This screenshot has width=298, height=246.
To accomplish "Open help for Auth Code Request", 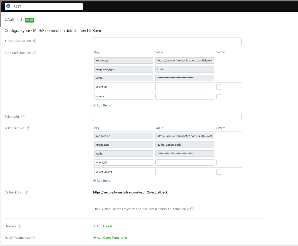I will click(35, 53).
